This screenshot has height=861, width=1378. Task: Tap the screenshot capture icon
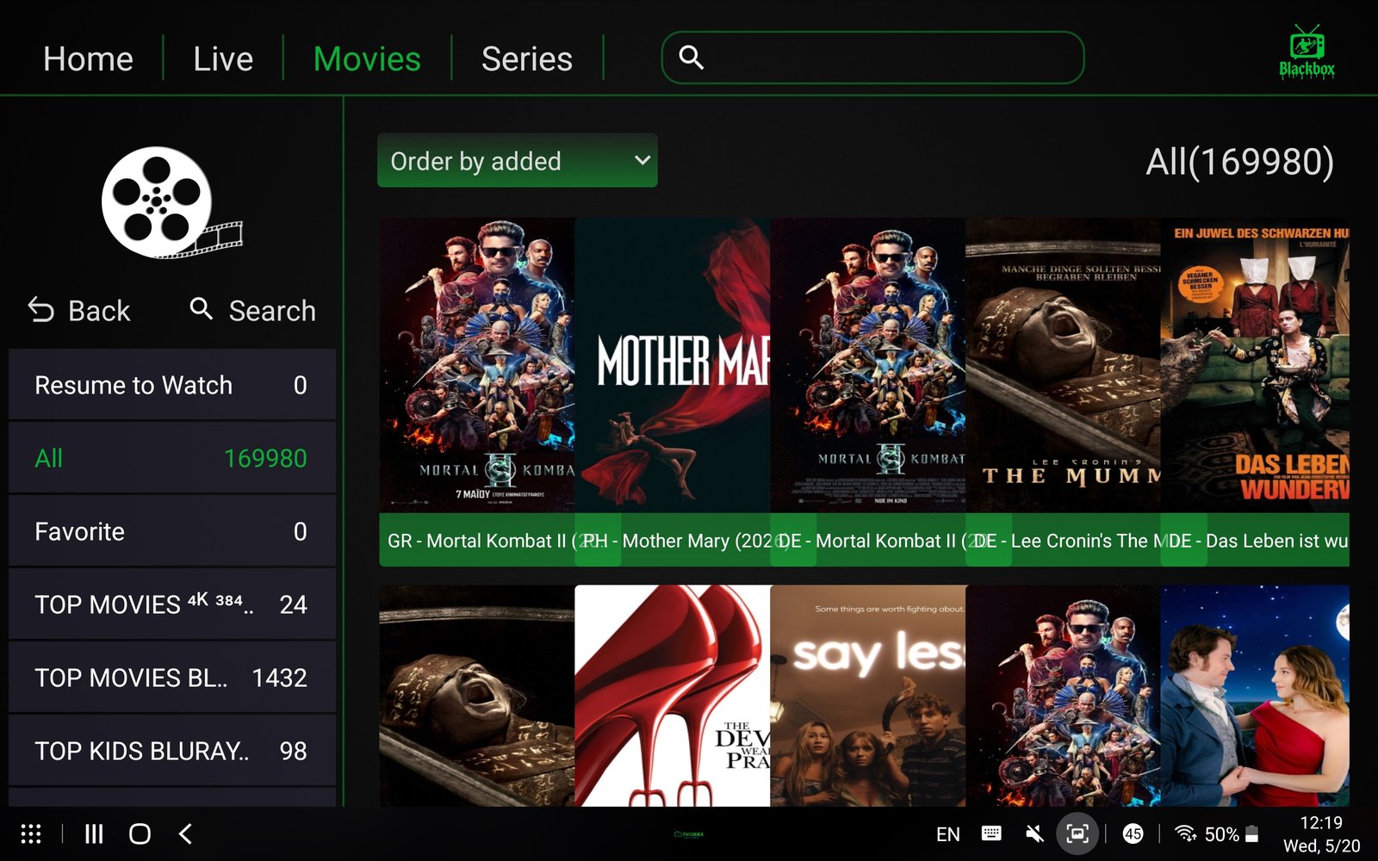click(x=1077, y=833)
